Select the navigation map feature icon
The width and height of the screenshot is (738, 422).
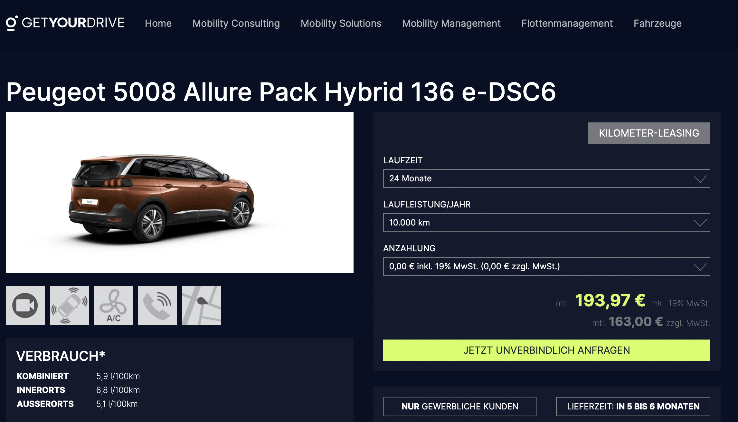(x=202, y=305)
